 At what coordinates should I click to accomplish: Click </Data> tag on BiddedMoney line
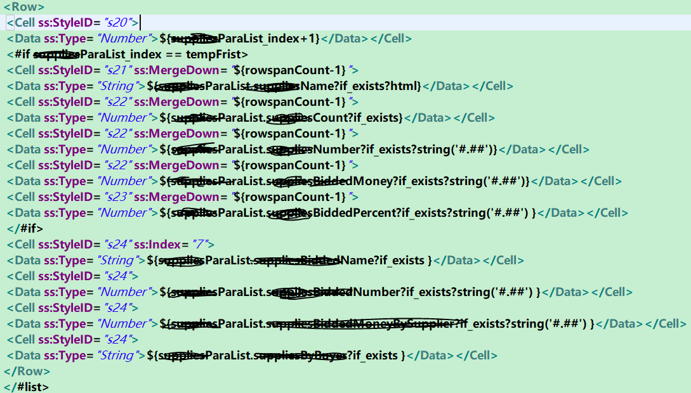[555, 181]
